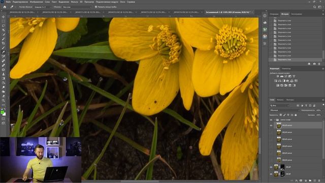Select the 004.tif копия layer thumbnail
Image resolution: width=325 pixels, height=183 pixels.
pos(279,146)
